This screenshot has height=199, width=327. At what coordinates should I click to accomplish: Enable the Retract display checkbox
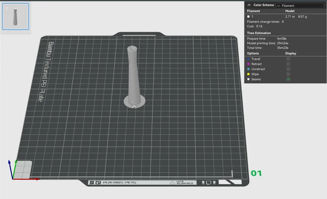tap(288, 64)
